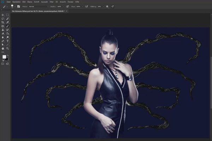212x141 pixels.
Task: Select the Hand tool
Action: [x=3, y=48]
